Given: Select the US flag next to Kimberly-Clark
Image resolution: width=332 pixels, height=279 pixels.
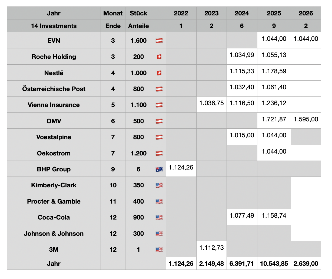Looking at the screenshot, I should tap(159, 185).
